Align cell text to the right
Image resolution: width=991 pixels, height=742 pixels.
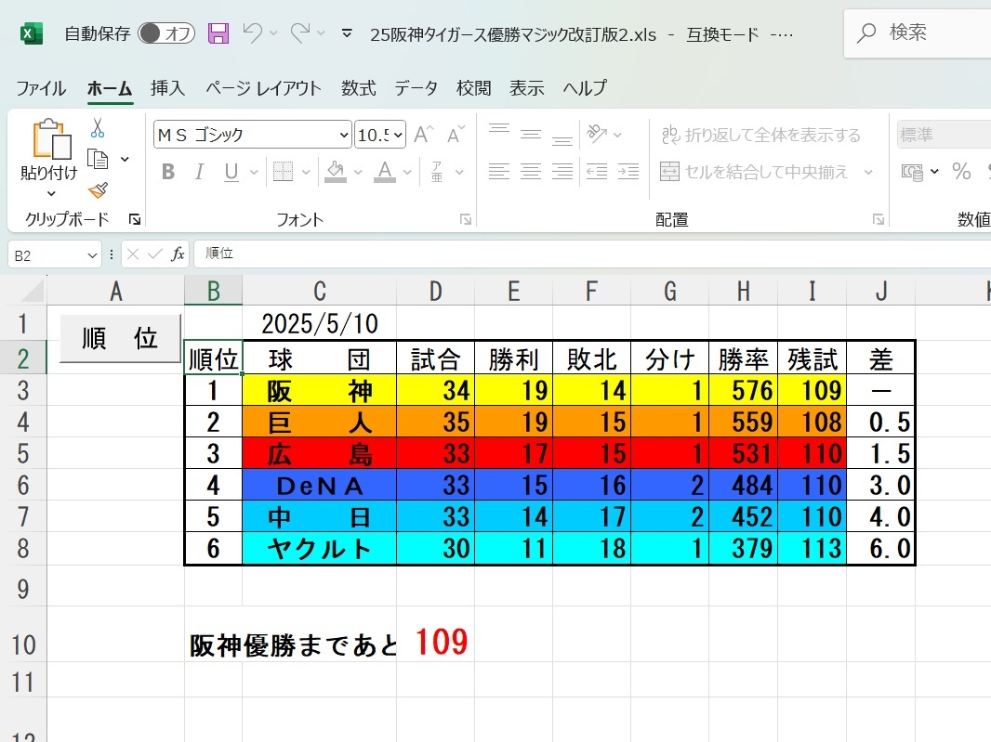click(562, 171)
